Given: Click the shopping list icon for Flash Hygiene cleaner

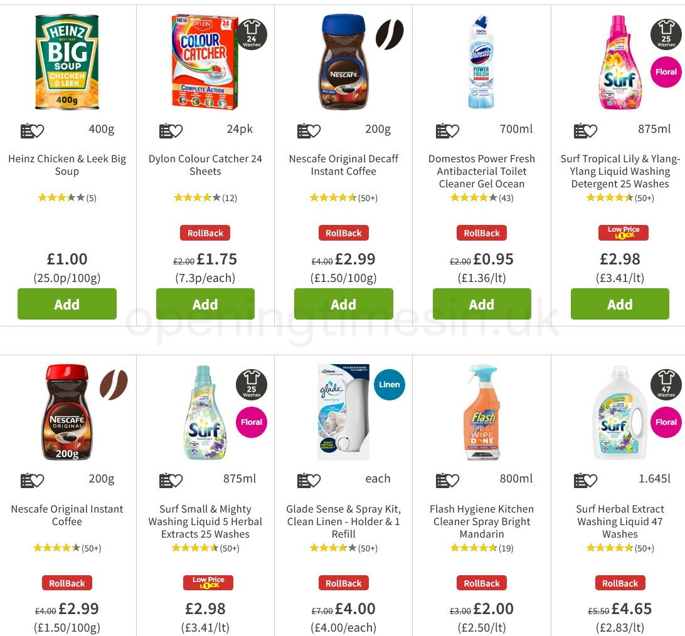Looking at the screenshot, I should tap(443, 479).
